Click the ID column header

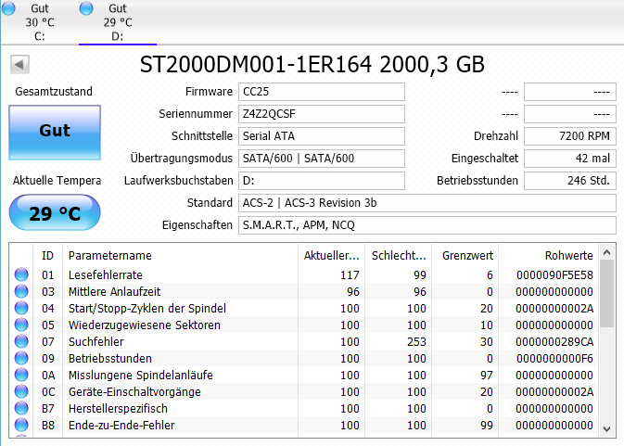47,255
